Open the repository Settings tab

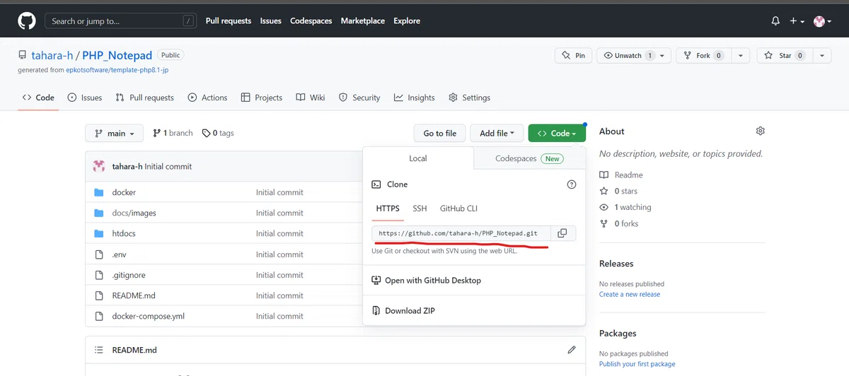point(470,98)
